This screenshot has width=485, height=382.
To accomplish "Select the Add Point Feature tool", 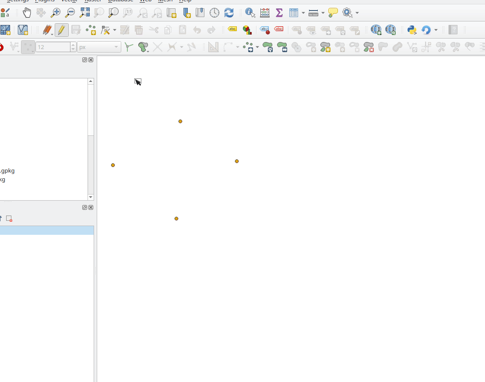I will coord(91,30).
